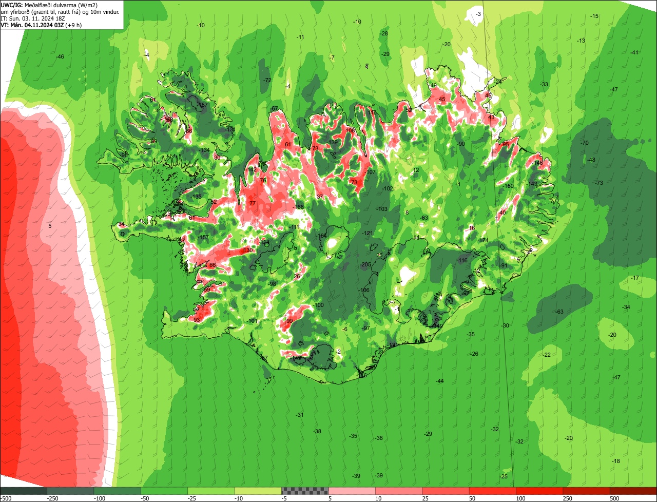Click the map value '-139' in north Iceland
This screenshot has height=502, width=657.
[x=333, y=142]
